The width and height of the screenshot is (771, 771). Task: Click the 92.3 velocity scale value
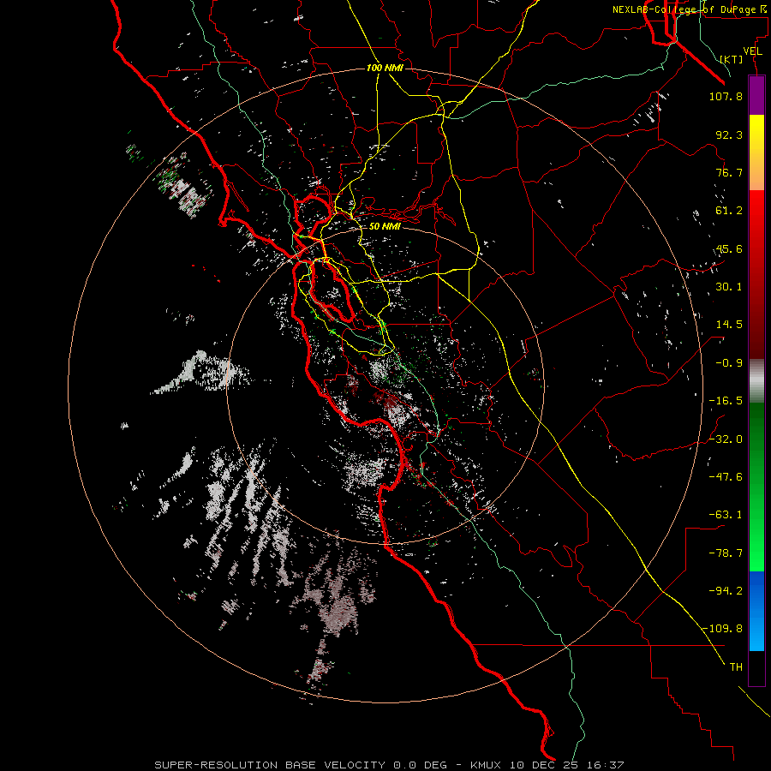click(x=729, y=134)
